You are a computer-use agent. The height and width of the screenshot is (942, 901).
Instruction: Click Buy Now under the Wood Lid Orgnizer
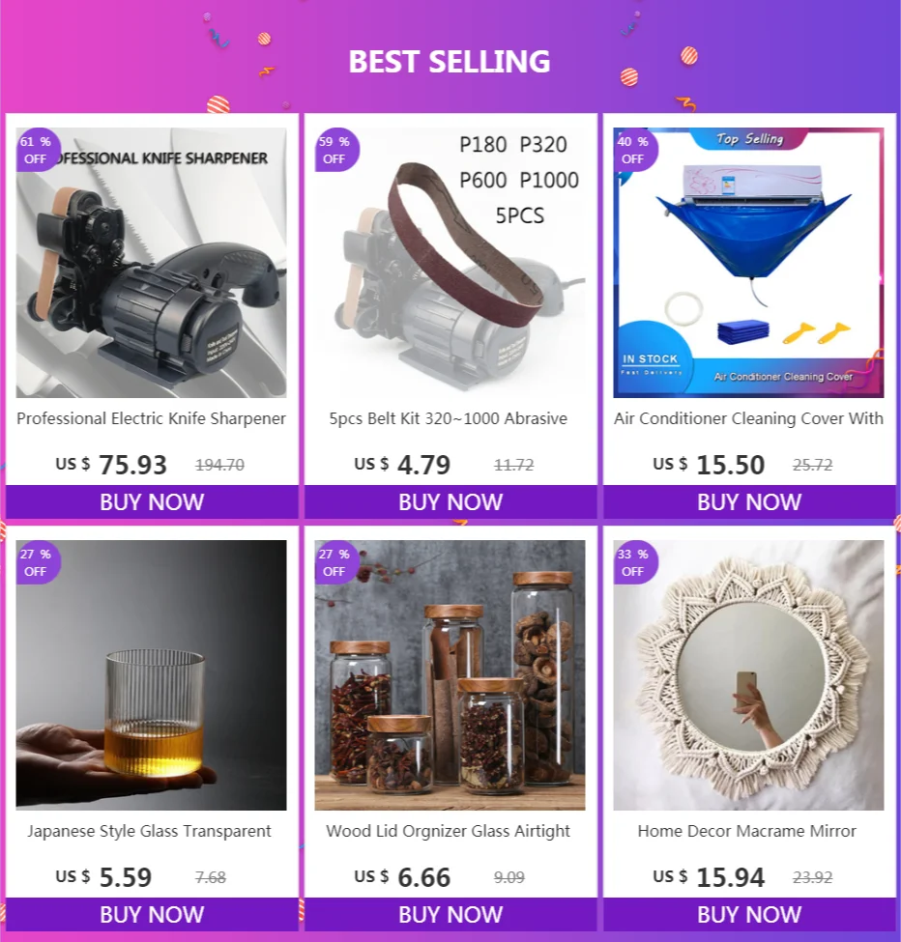(450, 914)
